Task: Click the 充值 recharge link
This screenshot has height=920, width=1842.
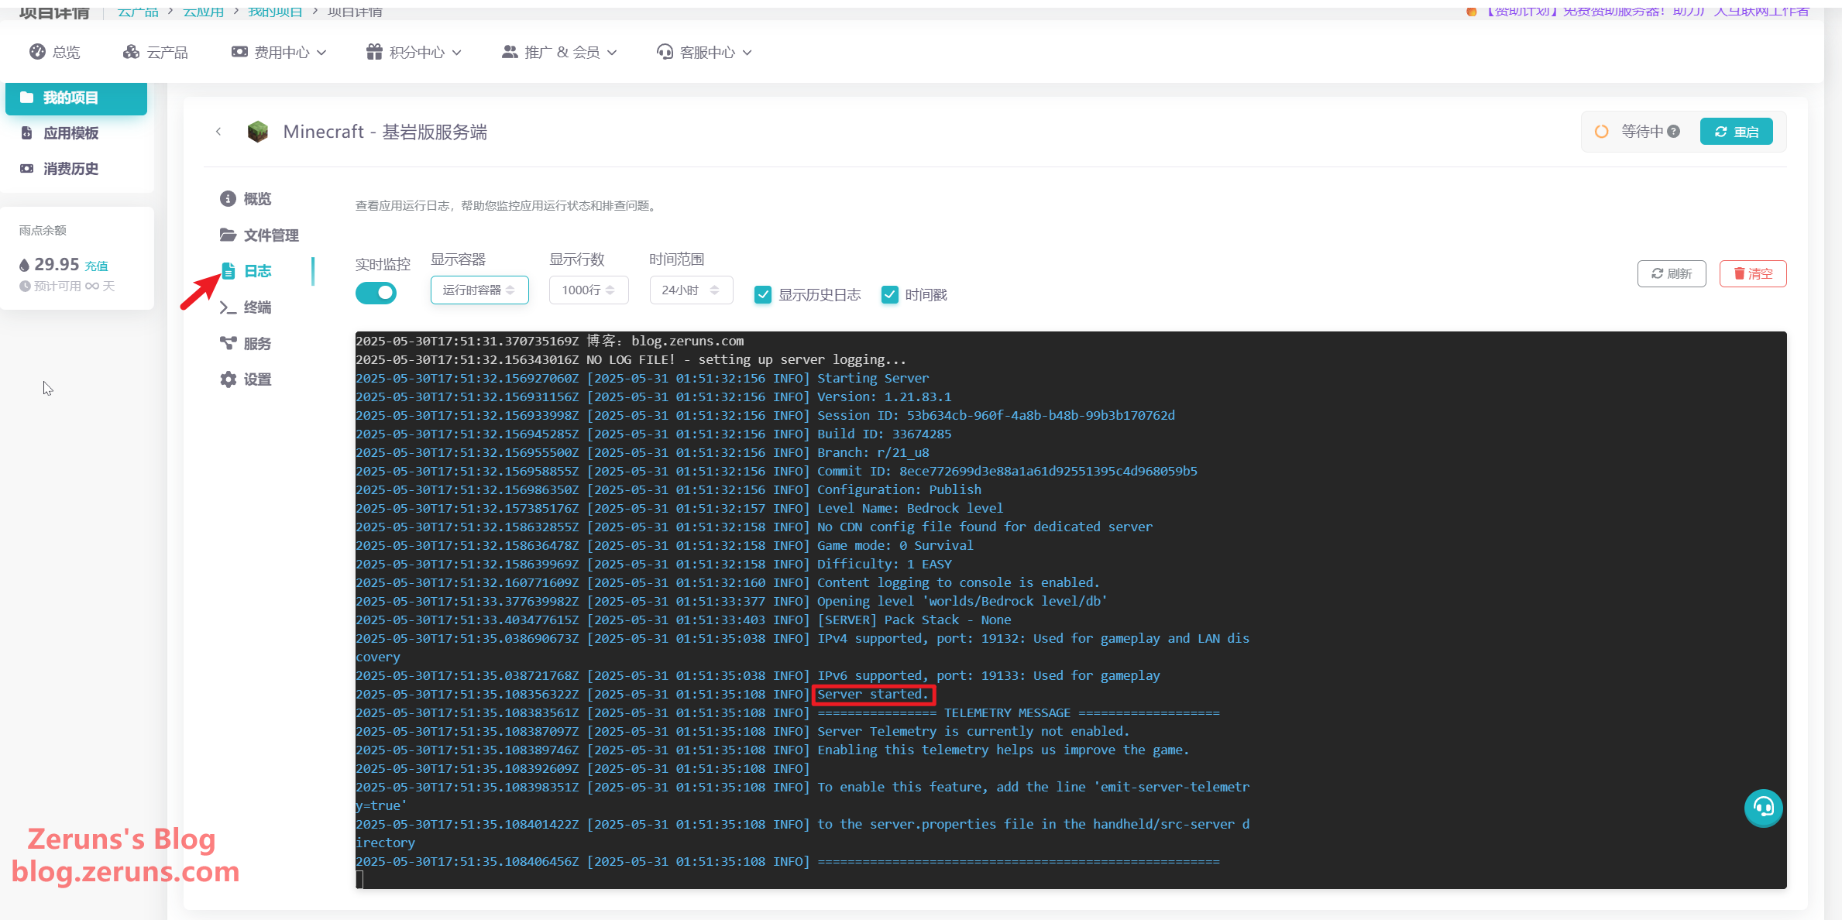Action: (96, 266)
